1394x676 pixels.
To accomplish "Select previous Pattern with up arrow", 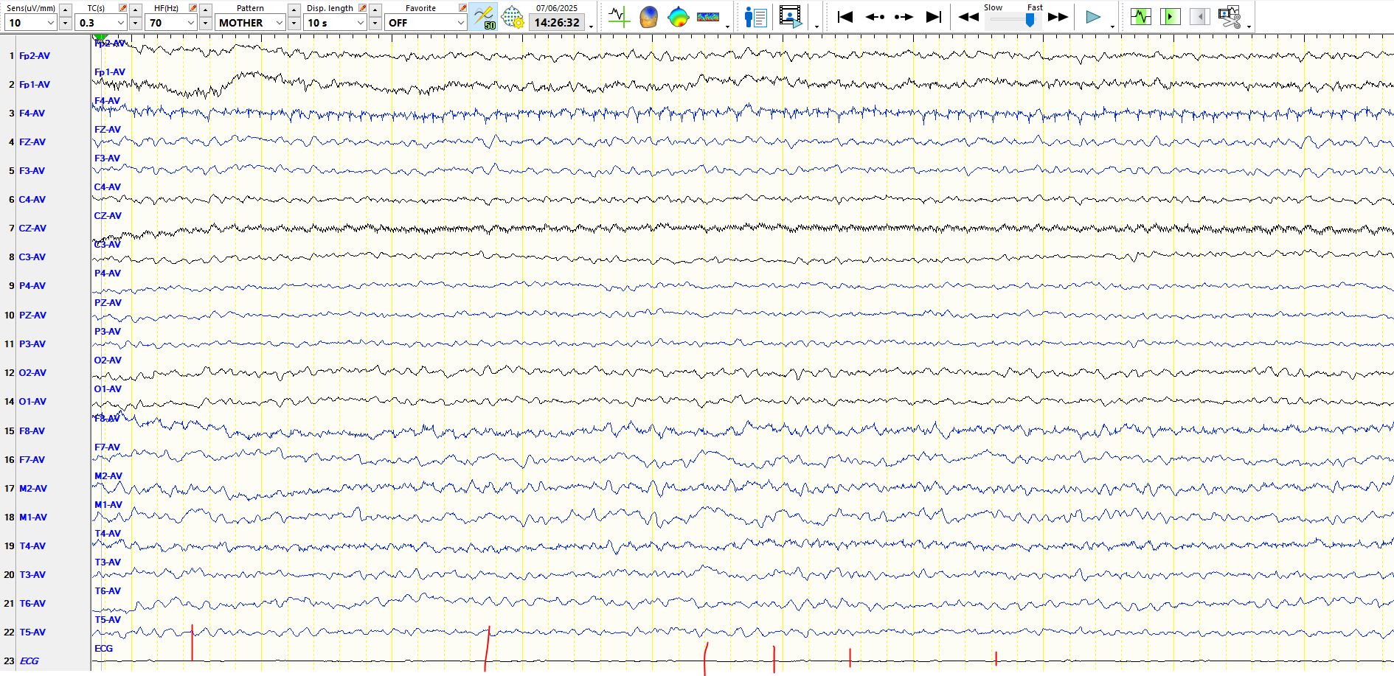I will (294, 10).
